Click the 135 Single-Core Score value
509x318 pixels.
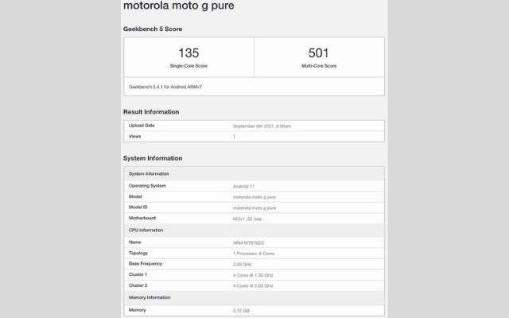click(x=188, y=54)
